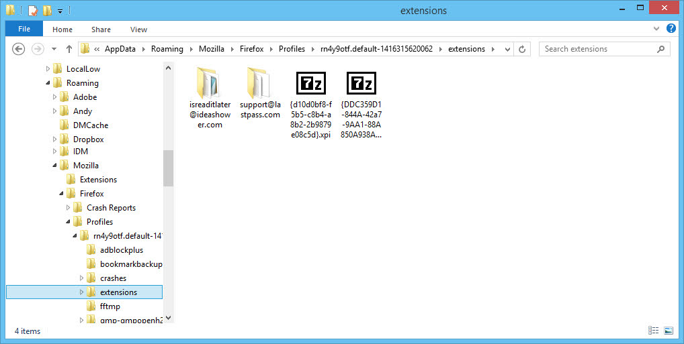Open the View ribbon tab
This screenshot has width=684, height=344.
[x=138, y=30]
